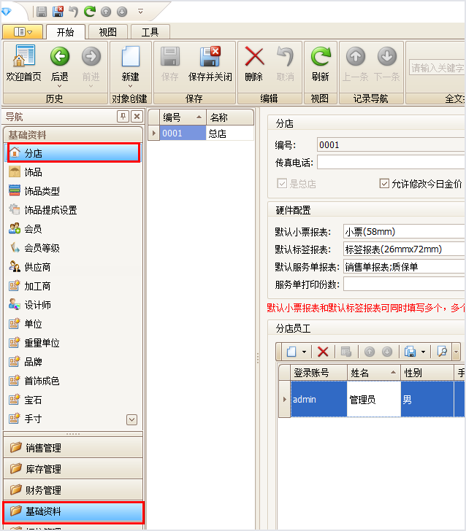
Task: Delete the record with 删除
Action: coord(254,63)
